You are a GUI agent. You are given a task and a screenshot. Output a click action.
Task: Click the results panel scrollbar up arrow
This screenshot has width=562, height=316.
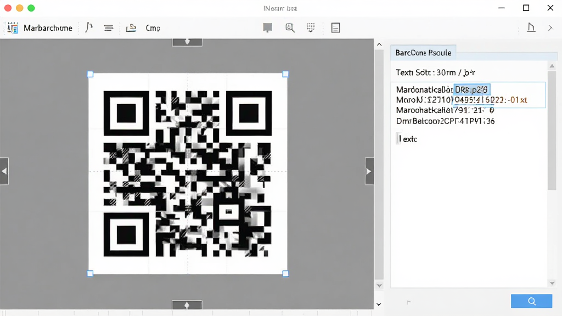[x=552, y=66]
